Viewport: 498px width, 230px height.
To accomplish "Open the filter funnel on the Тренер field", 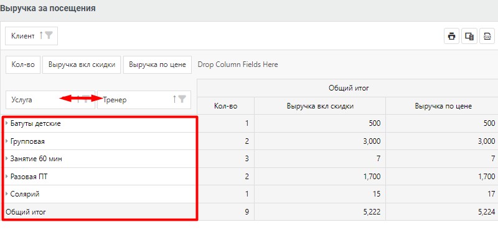I will tap(182, 99).
